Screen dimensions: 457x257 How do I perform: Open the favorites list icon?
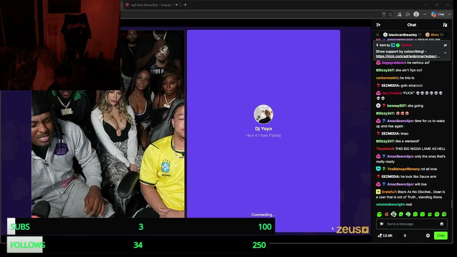(x=408, y=14)
